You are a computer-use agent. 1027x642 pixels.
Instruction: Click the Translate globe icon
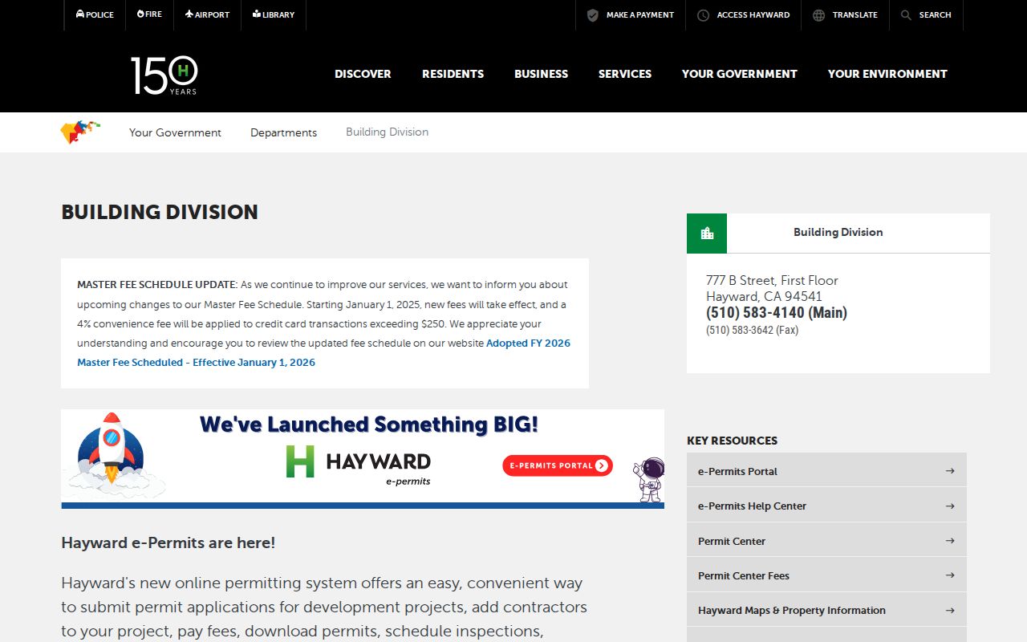point(818,15)
